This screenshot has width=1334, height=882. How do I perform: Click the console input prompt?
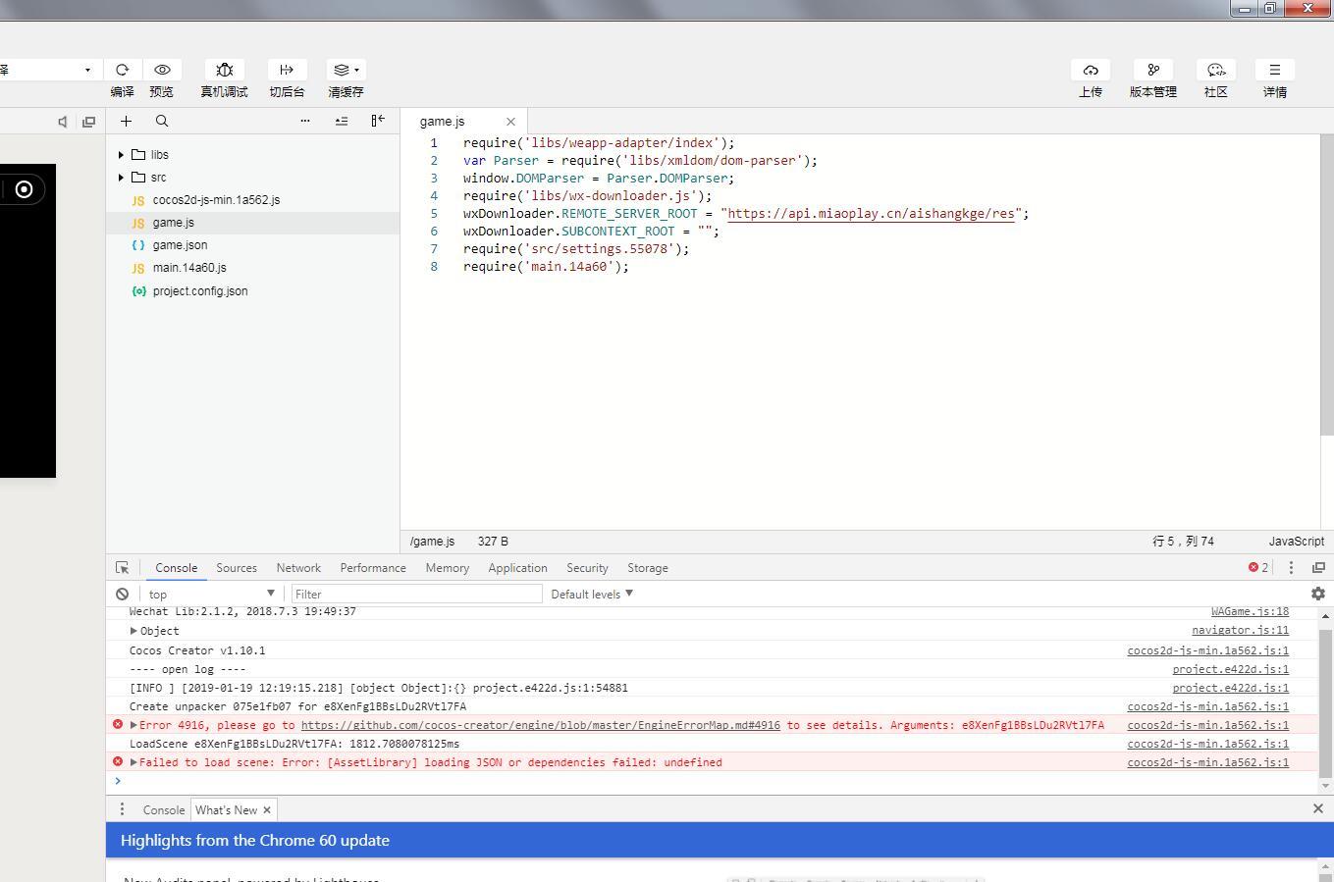coord(712,781)
